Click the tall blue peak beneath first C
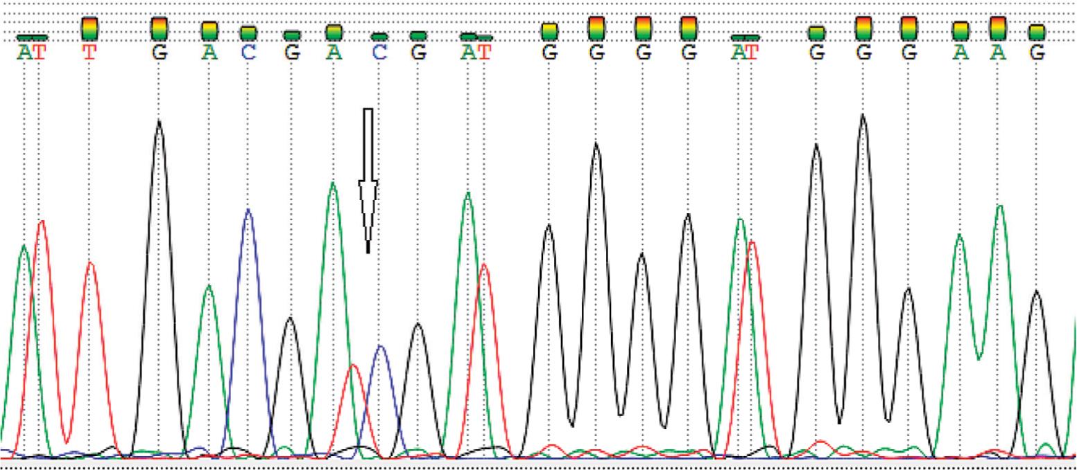Screen dimensions: 1077x470 click(x=248, y=210)
